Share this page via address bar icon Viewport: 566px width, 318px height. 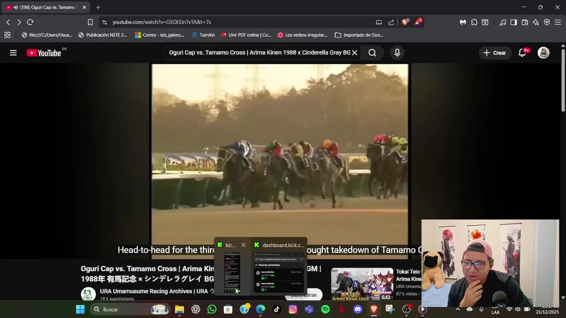coord(391,22)
